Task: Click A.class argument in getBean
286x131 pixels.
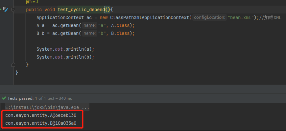Action: tap(120, 25)
